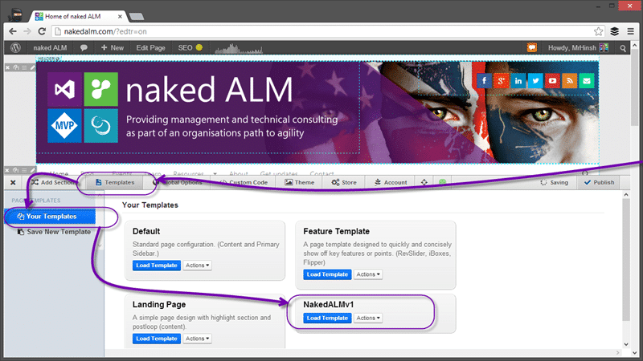Go forward using browser forward arrow
The width and height of the screenshot is (643, 361).
tap(27, 31)
